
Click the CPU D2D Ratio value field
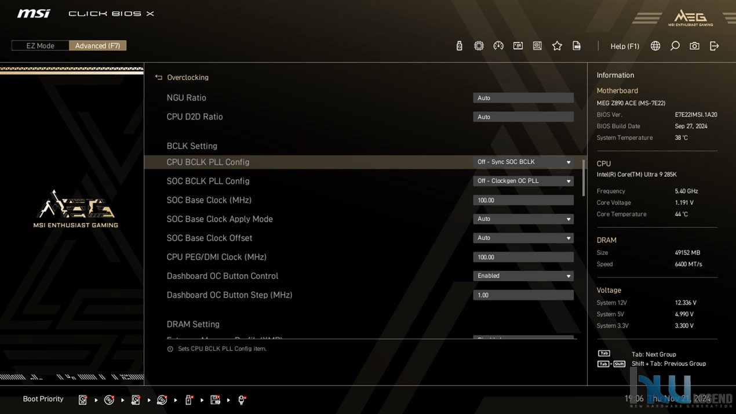click(523, 117)
